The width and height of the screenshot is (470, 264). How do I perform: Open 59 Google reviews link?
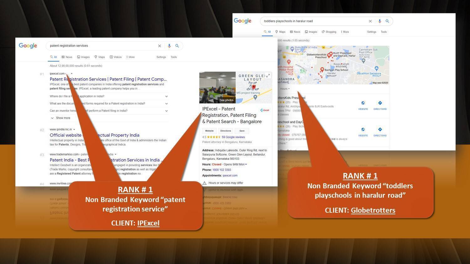point(233,137)
